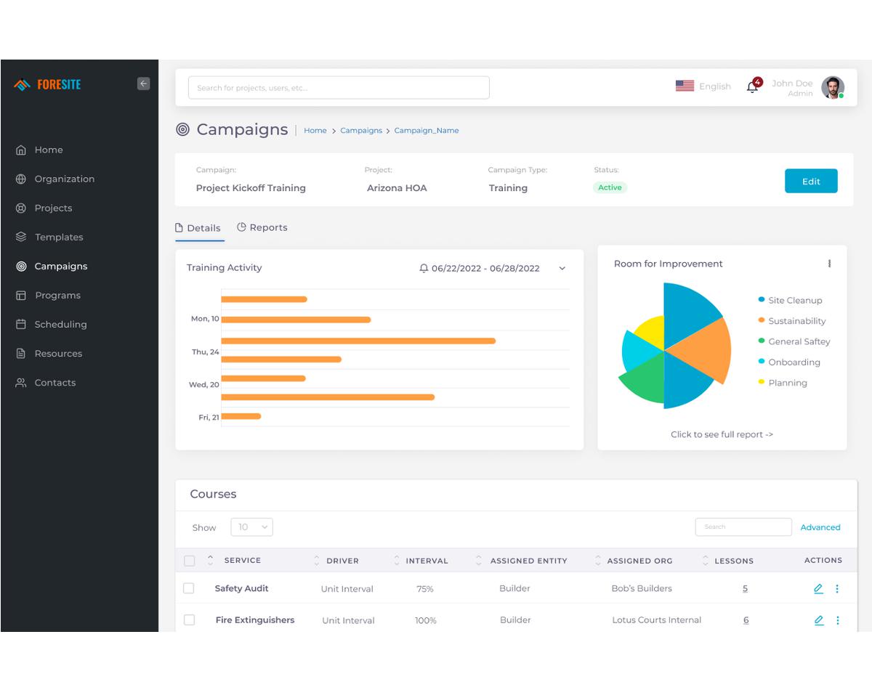Open the Show entries count dropdown
The width and height of the screenshot is (872, 690).
(x=251, y=527)
